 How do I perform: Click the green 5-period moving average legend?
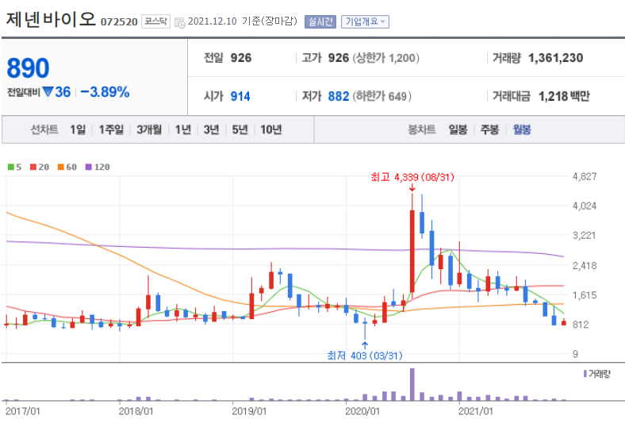[15, 167]
